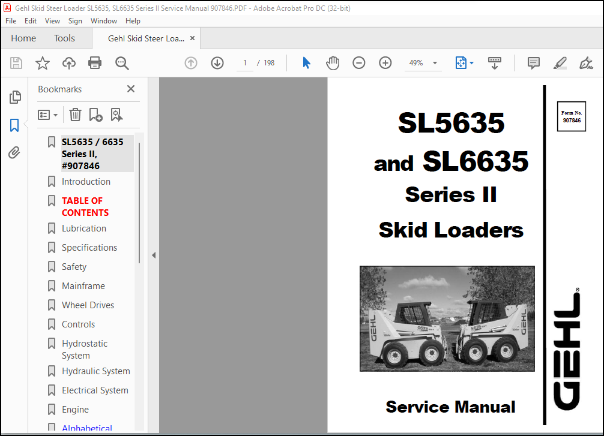This screenshot has width=604, height=436.
Task: Open the Engine bookmark
Action: (75, 410)
